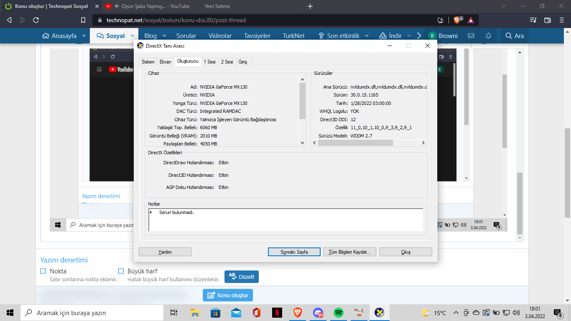Open the browser main menu
571x321 pixels.
(x=562, y=20)
